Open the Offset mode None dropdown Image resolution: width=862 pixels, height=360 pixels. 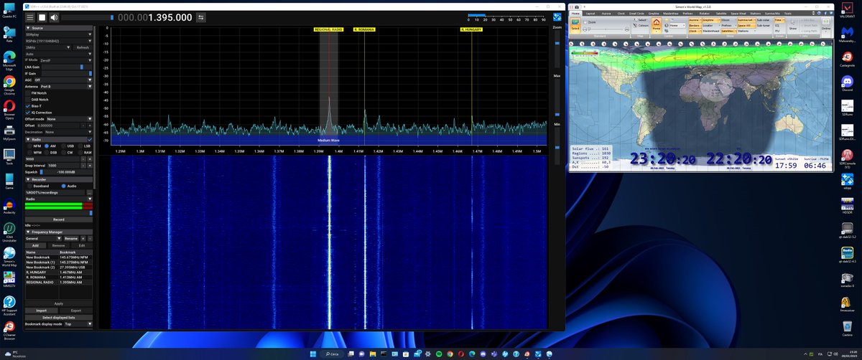tap(70, 119)
